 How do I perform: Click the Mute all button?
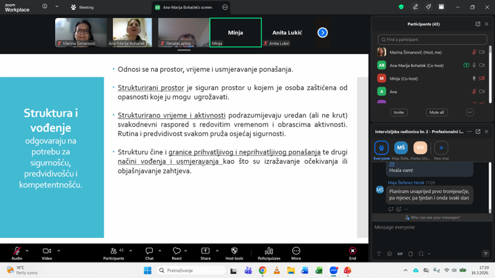point(436,112)
